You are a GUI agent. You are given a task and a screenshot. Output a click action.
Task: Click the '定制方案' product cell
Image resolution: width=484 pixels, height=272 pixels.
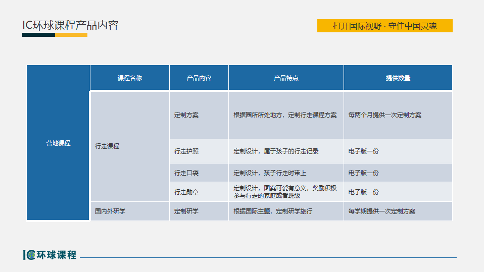pos(199,115)
